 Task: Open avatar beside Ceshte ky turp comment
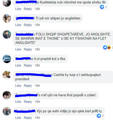point(7,75)
